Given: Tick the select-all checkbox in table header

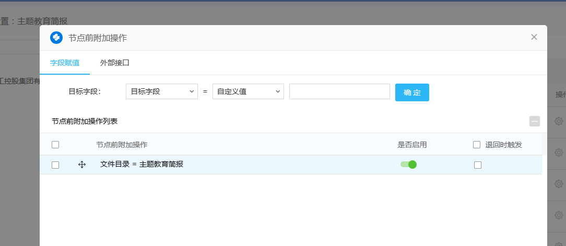Looking at the screenshot, I should (55, 145).
